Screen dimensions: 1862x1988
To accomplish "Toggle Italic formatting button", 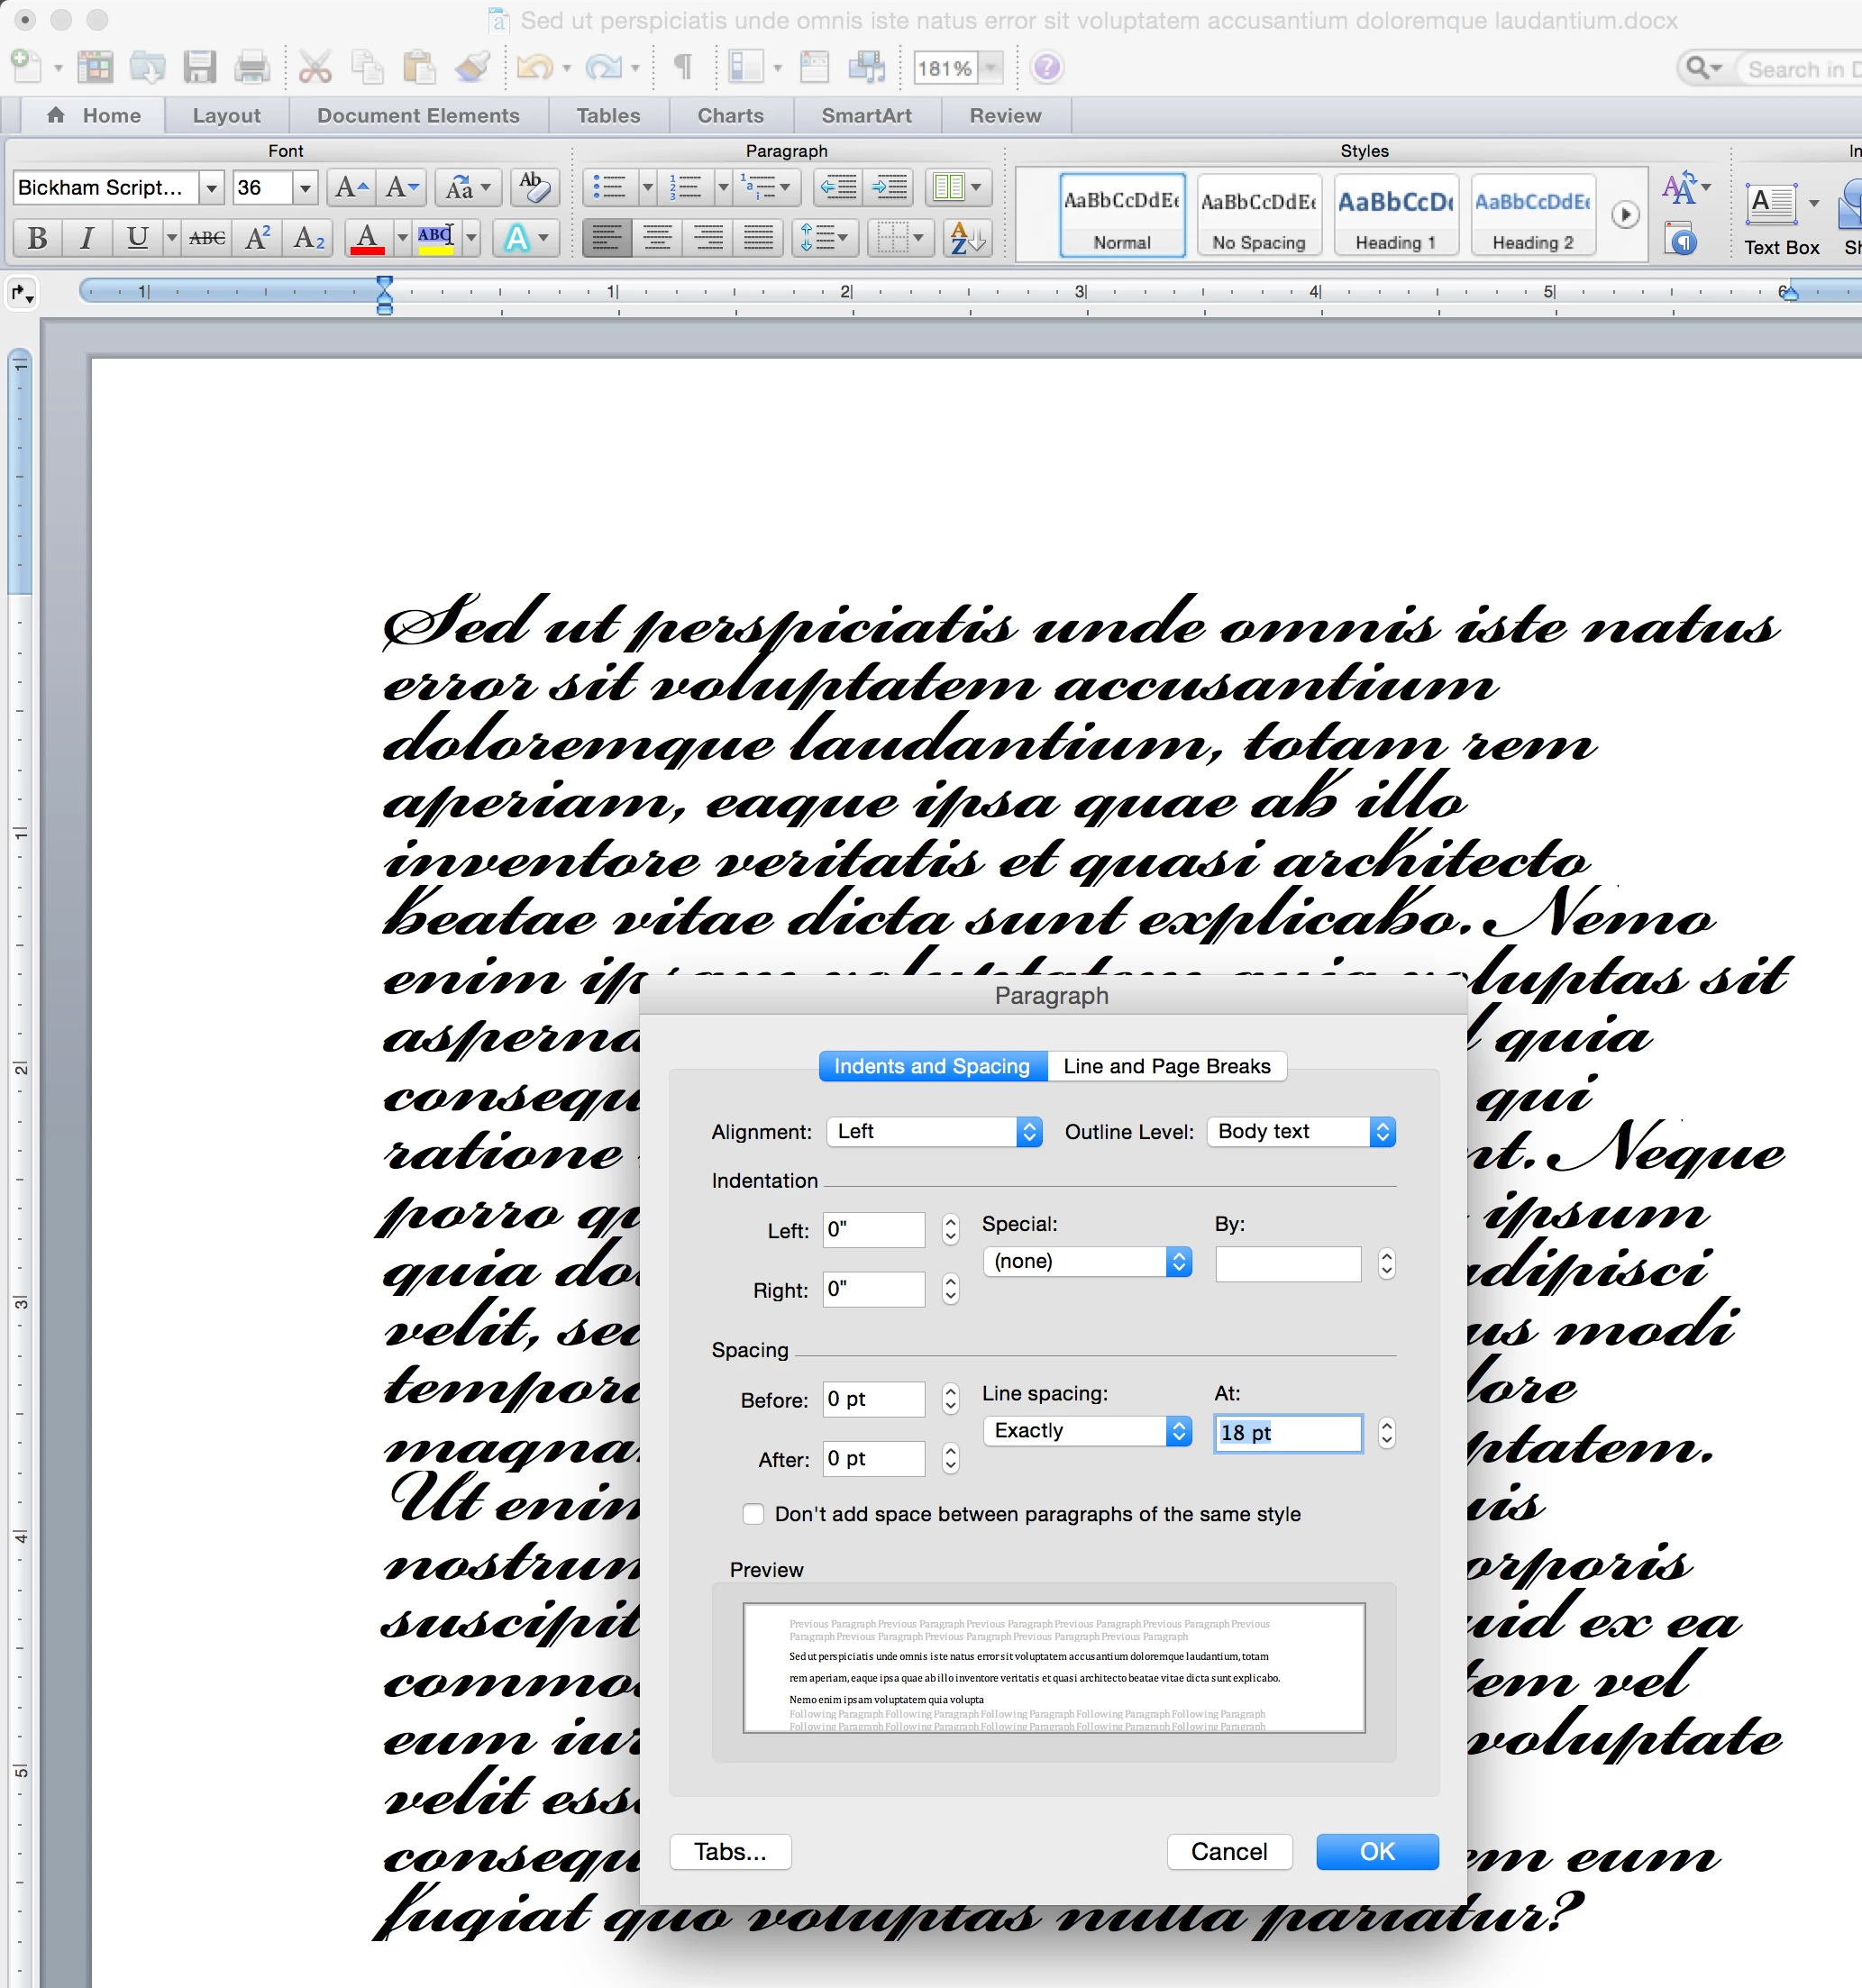I will point(88,238).
